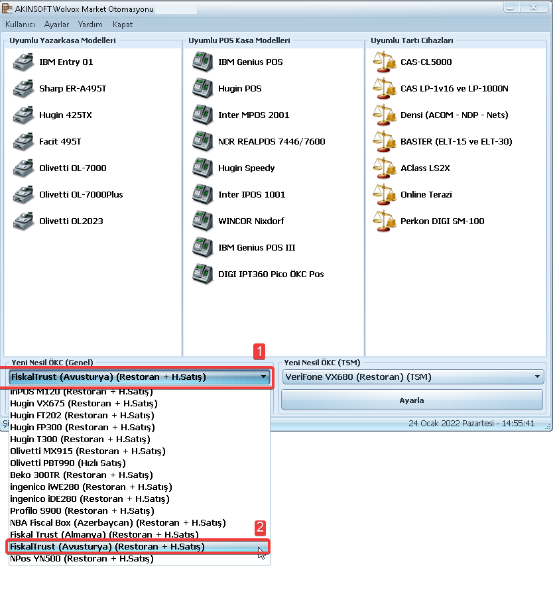Click the CAS LP-1v16 ve LP-1000N scale icon
The height and width of the screenshot is (590, 553).
(385, 88)
